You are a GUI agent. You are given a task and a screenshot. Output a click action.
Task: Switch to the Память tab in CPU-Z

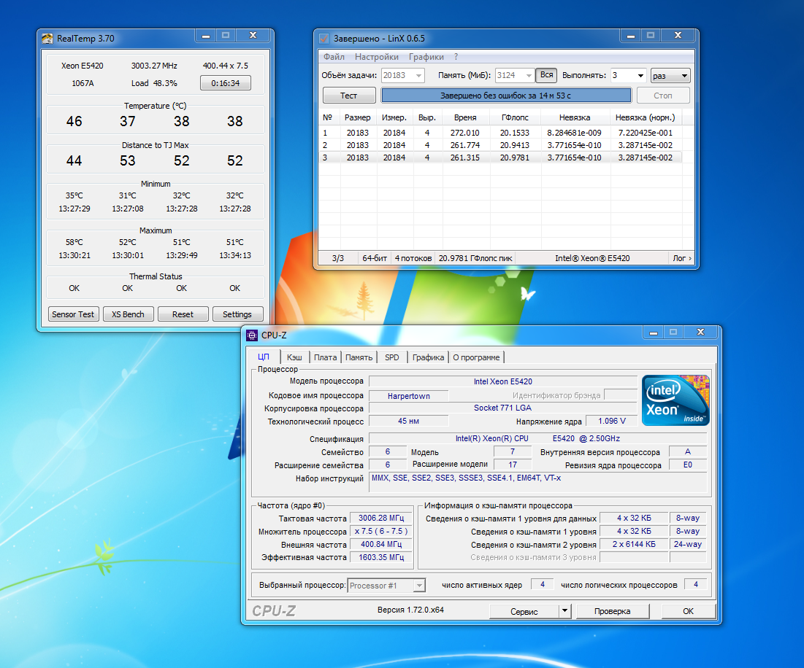tap(359, 357)
